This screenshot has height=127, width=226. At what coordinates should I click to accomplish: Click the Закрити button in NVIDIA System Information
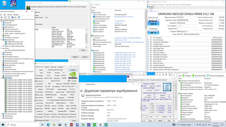pyautogui.click(x=85, y=57)
